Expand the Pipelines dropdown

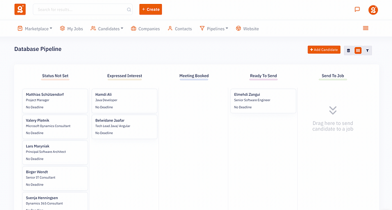pyautogui.click(x=227, y=28)
